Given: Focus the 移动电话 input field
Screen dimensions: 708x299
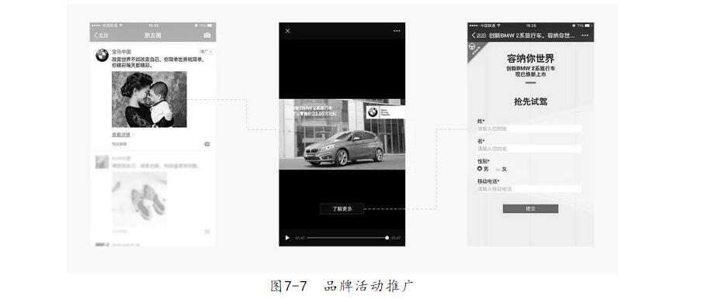Looking at the screenshot, I should tap(529, 189).
